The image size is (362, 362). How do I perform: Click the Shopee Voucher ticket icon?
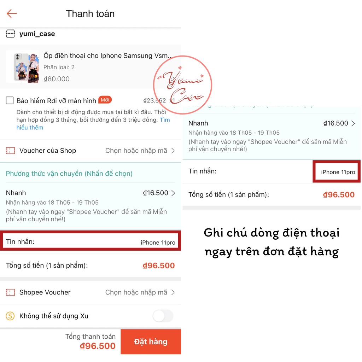point(11,292)
